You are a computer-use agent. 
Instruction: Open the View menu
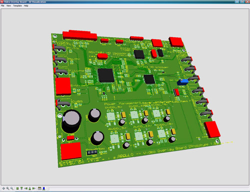pos(8,6)
